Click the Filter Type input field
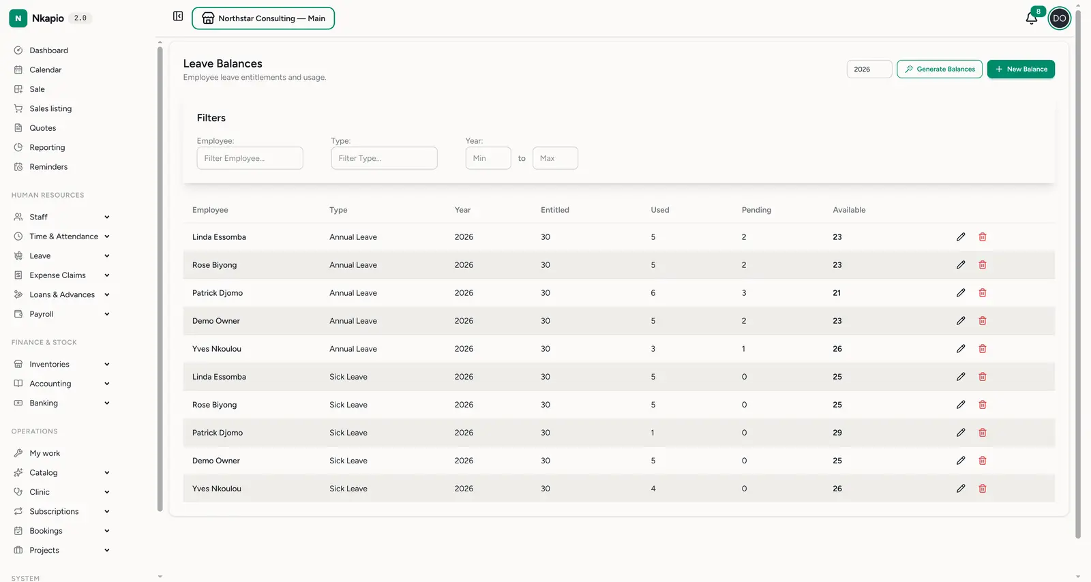 point(384,158)
